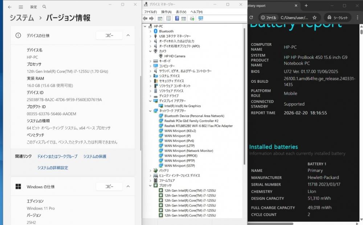Image resolution: width=363 pixels, height=225 pixels.
Task: Toggle action pane icon in Device Manager toolbar
Action: 184,19
